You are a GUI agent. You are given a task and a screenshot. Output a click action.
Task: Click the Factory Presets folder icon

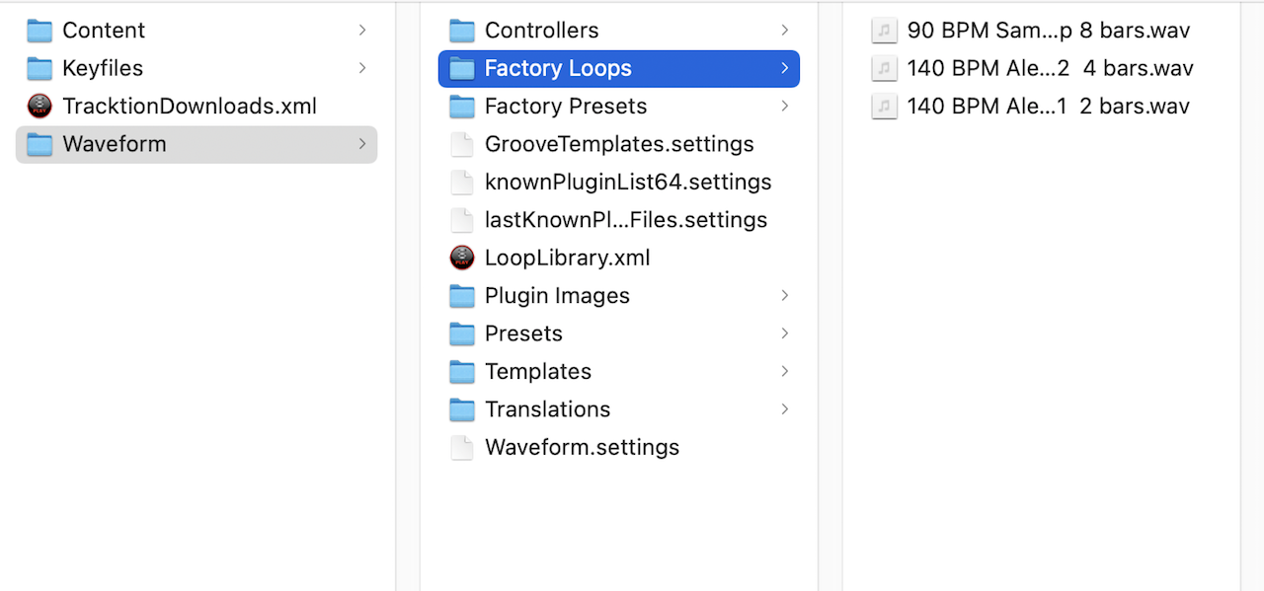462,106
